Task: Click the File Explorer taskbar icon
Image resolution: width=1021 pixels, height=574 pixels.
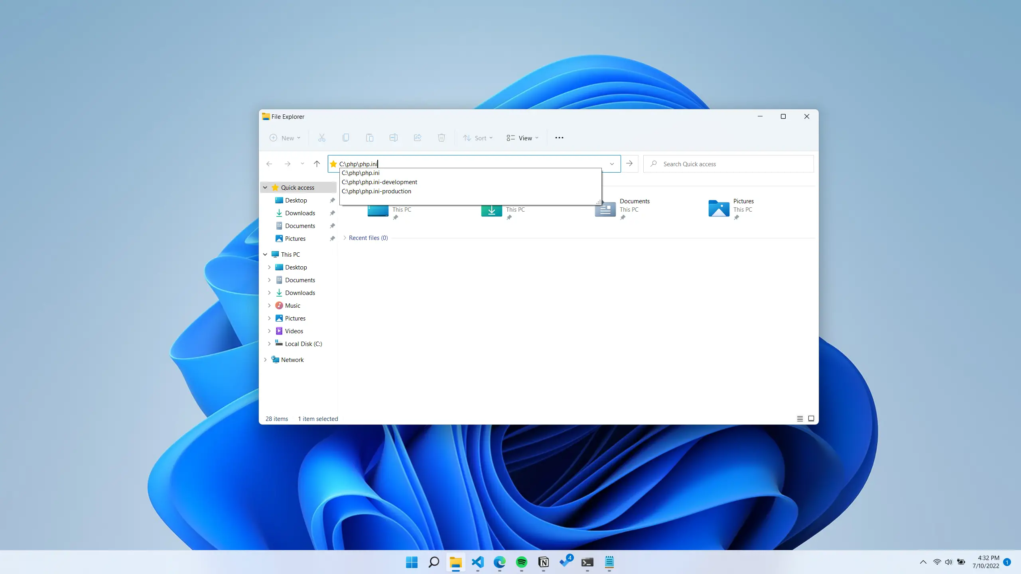Action: click(456, 562)
